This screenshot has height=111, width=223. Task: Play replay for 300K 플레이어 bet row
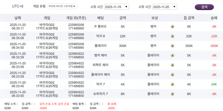173,46
